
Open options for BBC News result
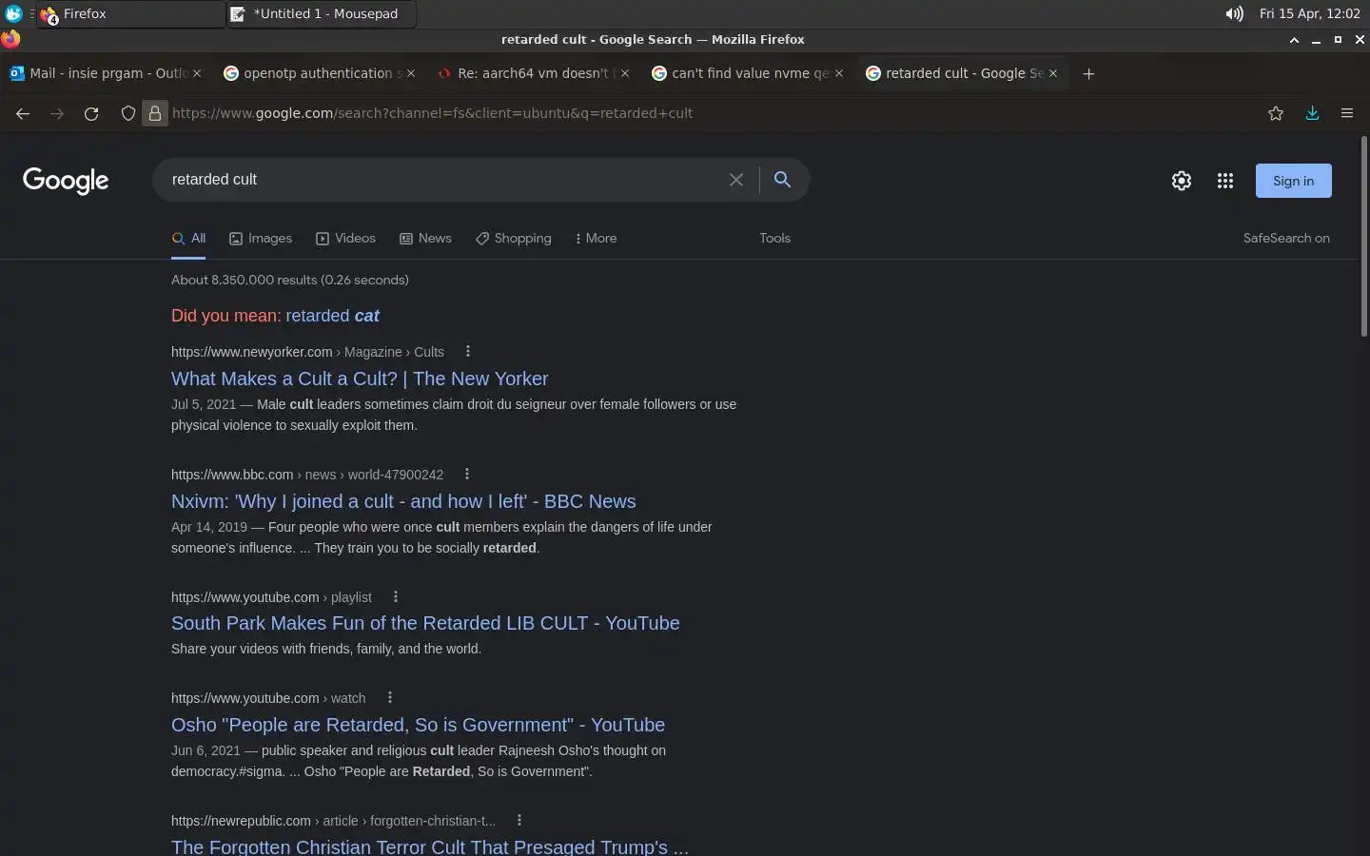click(x=466, y=475)
